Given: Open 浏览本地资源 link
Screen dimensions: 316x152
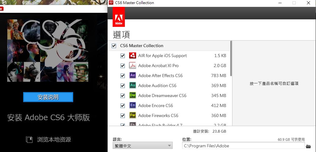Looking at the screenshot, I should tap(54, 140).
